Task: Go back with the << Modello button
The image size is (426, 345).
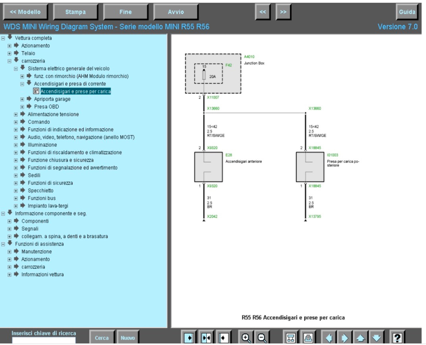Action: pyautogui.click(x=25, y=12)
